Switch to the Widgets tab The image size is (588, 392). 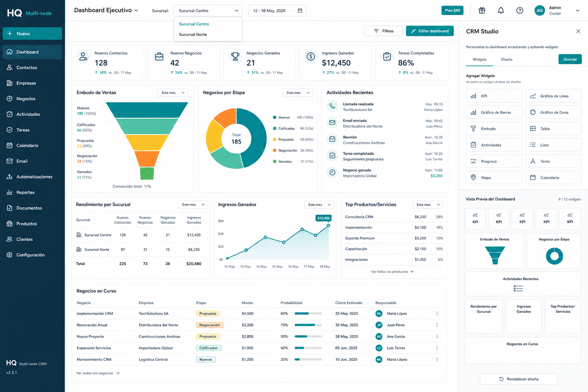point(479,59)
